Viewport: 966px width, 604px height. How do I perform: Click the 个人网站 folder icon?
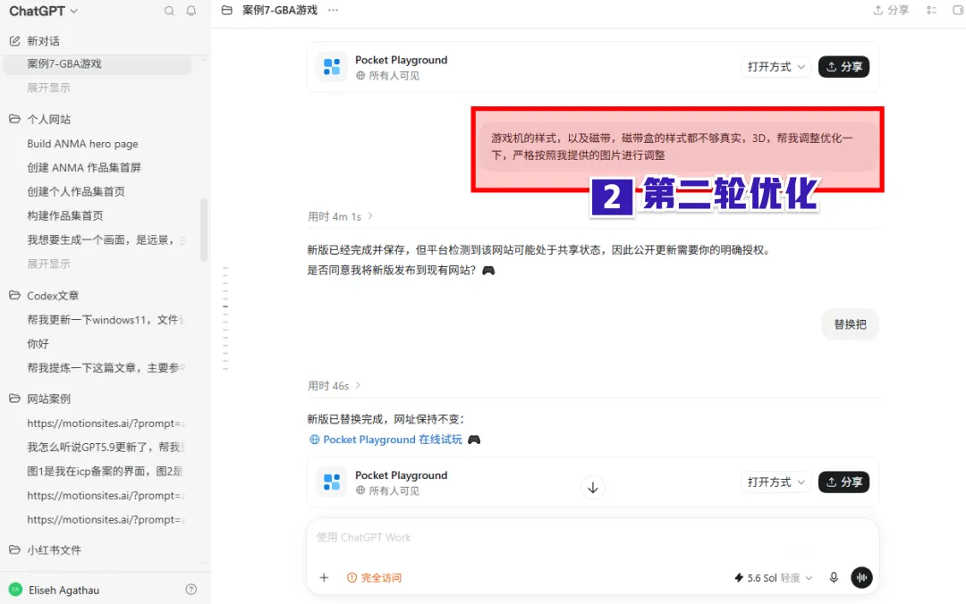click(x=15, y=119)
